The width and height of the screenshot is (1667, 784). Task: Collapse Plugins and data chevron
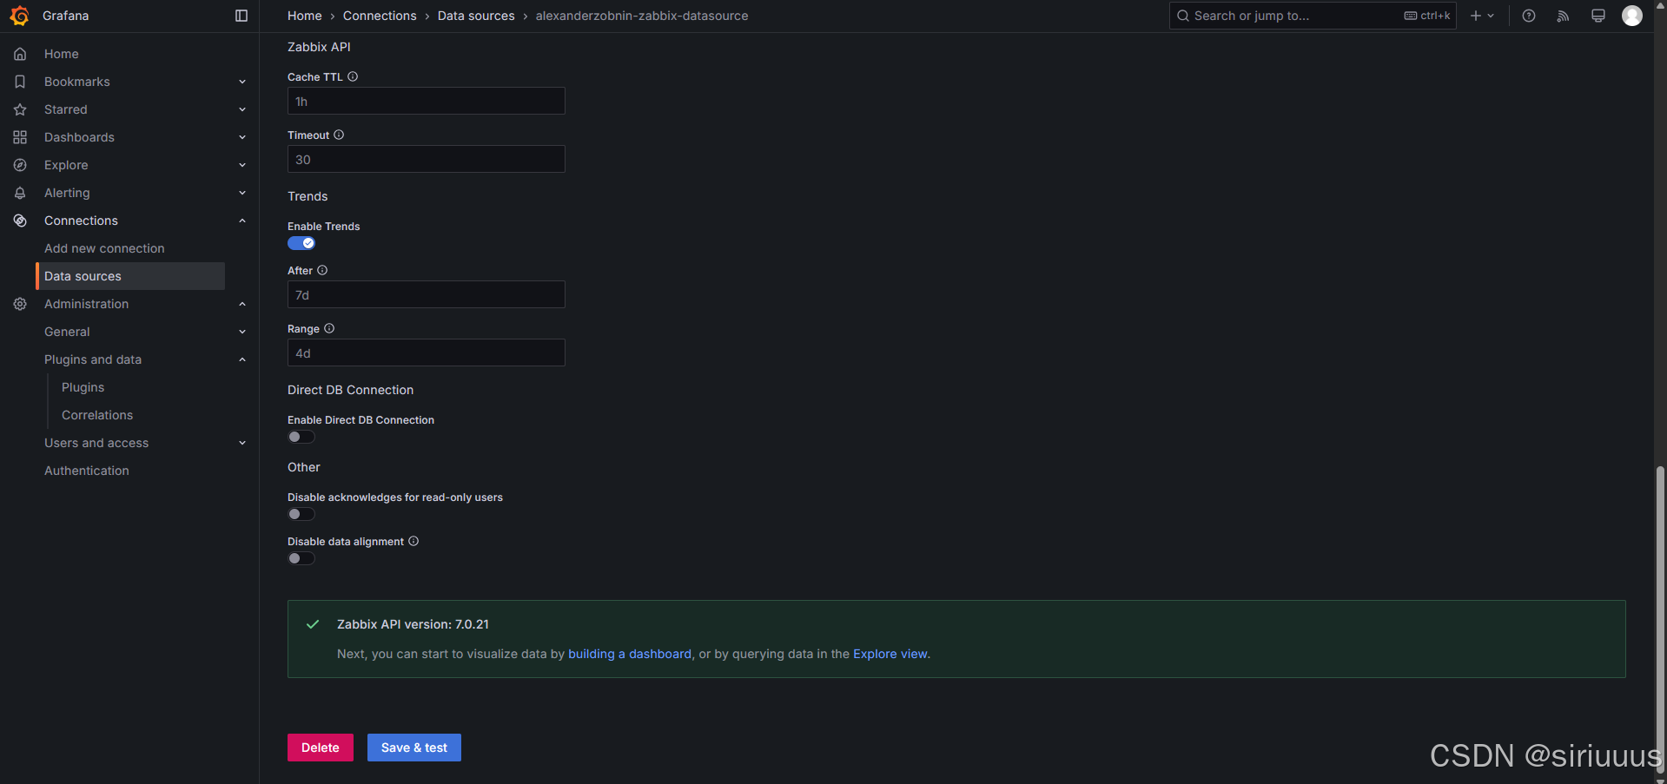tap(242, 359)
